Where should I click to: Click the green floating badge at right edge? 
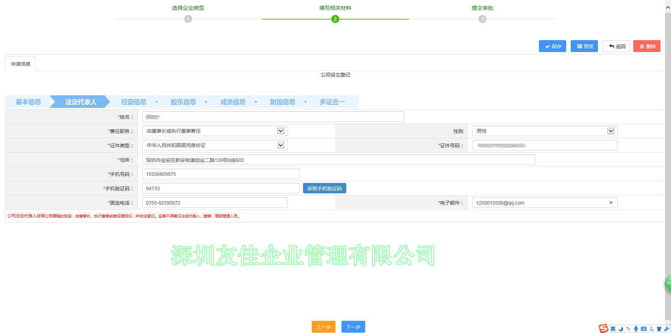tap(668, 283)
